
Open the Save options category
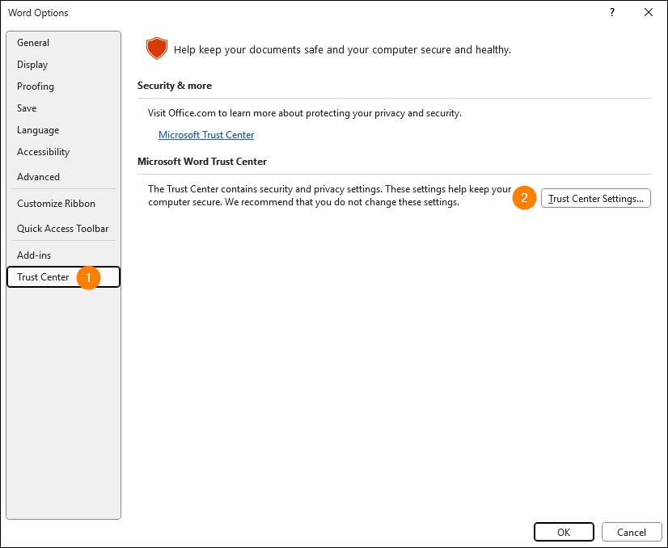click(x=63, y=108)
